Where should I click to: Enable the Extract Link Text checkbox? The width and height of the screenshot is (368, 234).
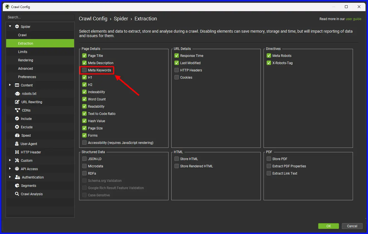pos(269,173)
